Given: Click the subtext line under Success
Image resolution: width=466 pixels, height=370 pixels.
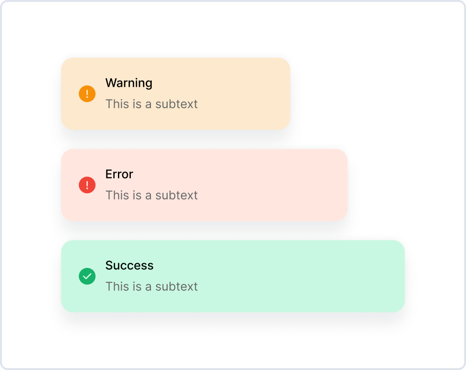Looking at the screenshot, I should (x=151, y=287).
